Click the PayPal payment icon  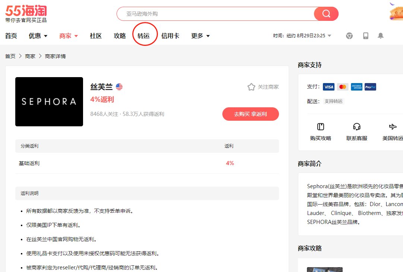[x=370, y=87]
